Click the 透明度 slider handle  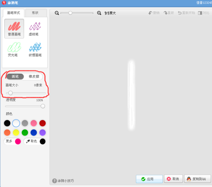[x=43, y=106]
